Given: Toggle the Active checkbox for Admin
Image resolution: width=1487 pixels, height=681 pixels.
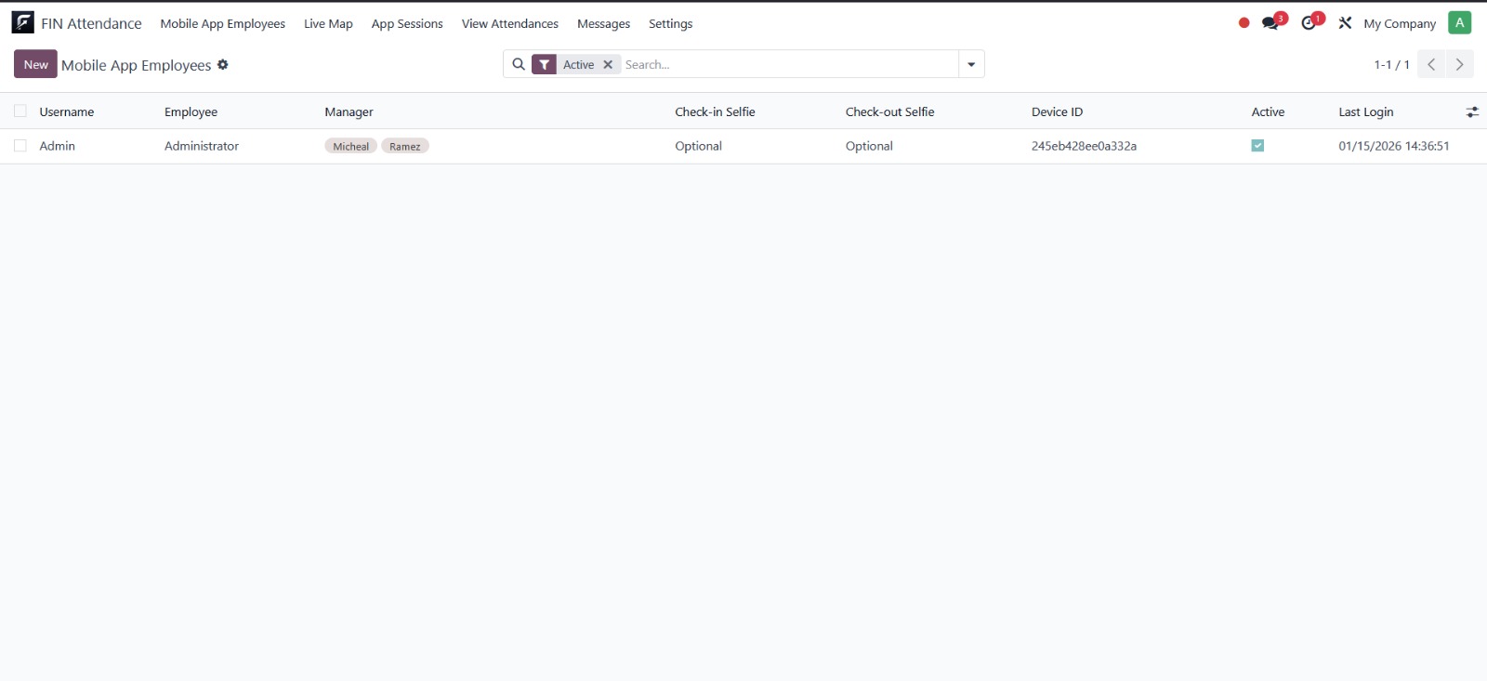Looking at the screenshot, I should tap(1257, 146).
